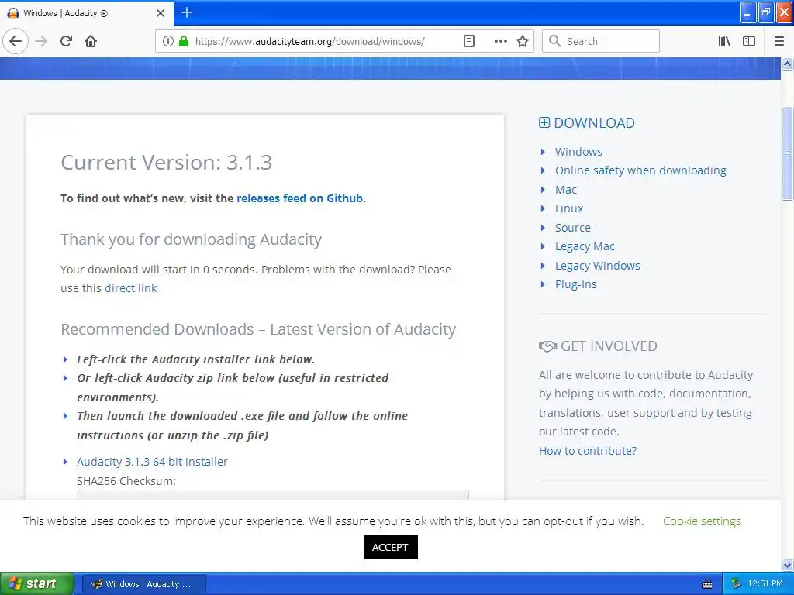Click the page scrollbar up arrow
This screenshot has width=794, height=595.
787,64
